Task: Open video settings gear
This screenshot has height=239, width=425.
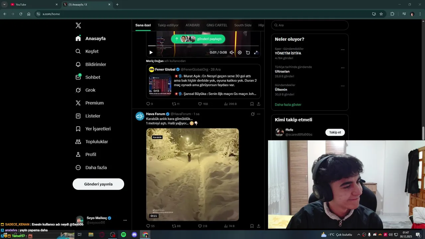Action: point(240,52)
